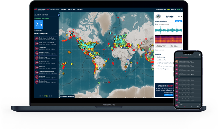Open the highlighted earthquakes tab in phone bottom bar
Screen dimensions: 218x129
(185, 107)
